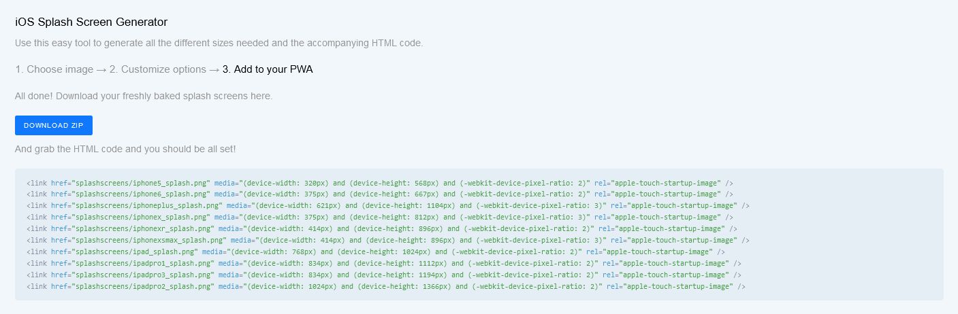The image size is (958, 314).
Task: Click the 'Use this easy tool' description text
Action: click(219, 43)
